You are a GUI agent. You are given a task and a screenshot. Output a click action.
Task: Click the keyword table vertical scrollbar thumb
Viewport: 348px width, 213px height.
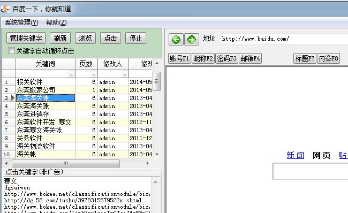coord(157,81)
